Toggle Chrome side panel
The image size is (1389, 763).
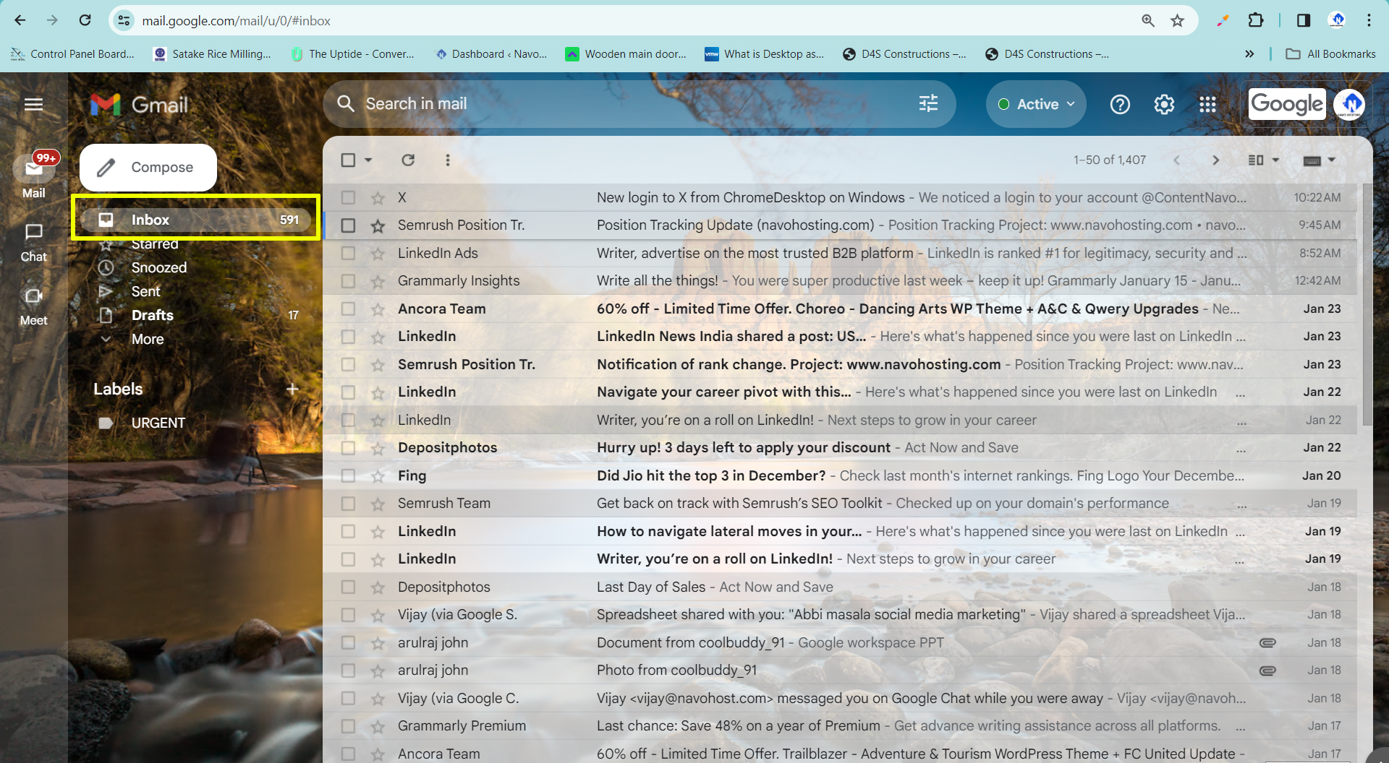tap(1304, 20)
